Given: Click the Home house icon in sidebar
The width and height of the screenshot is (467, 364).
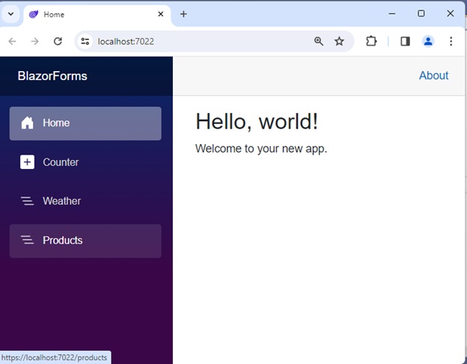Looking at the screenshot, I should click(28, 123).
